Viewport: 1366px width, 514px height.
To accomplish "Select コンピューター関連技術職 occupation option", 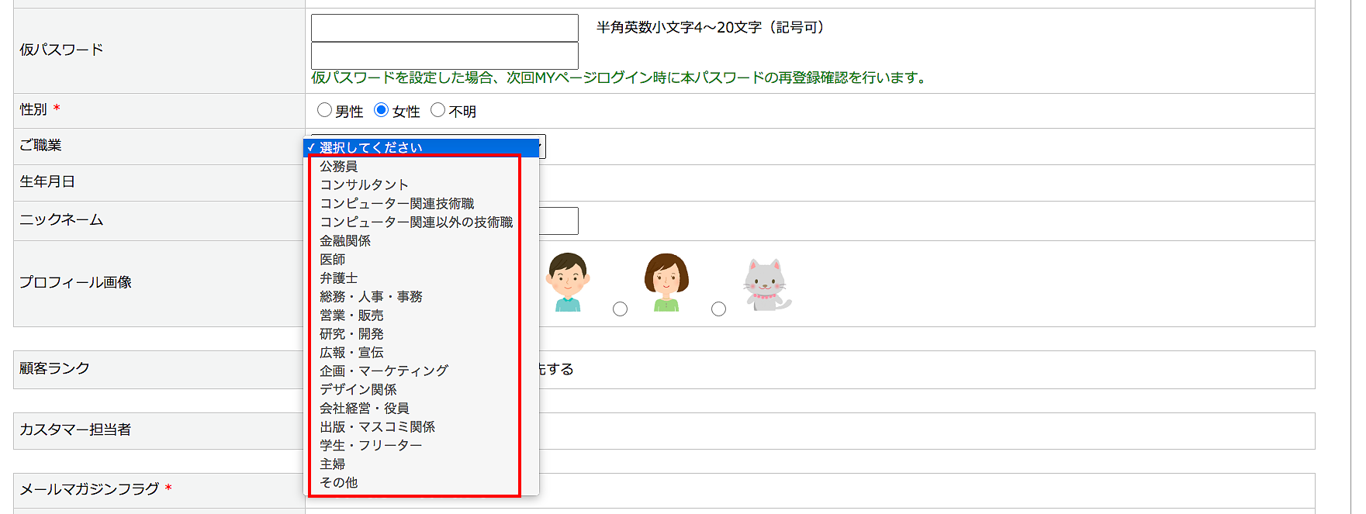I will click(x=396, y=204).
